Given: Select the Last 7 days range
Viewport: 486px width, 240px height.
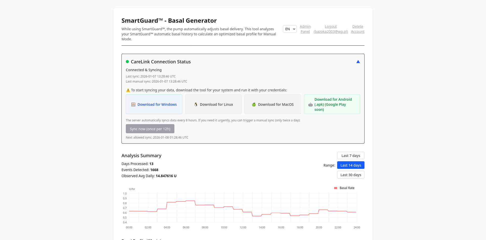Looking at the screenshot, I should tap(351, 155).
